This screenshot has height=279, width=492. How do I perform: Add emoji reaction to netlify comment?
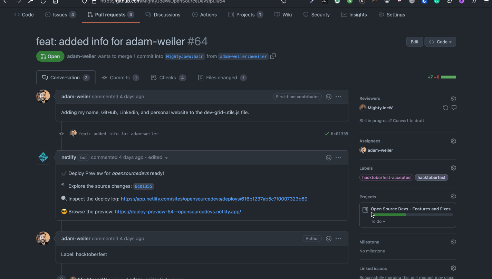pos(329,157)
